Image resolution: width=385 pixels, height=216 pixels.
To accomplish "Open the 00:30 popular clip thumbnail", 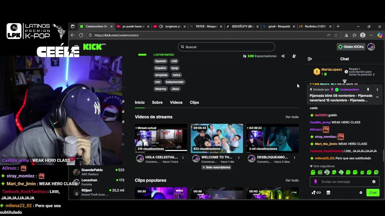I will point(161,193).
